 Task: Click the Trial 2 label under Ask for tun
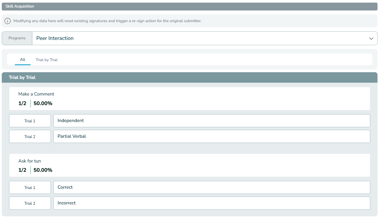30,203
